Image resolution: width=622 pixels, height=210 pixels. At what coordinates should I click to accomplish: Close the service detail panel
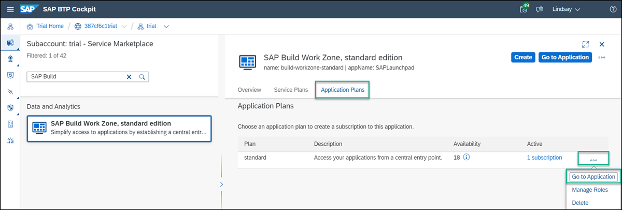coord(602,45)
